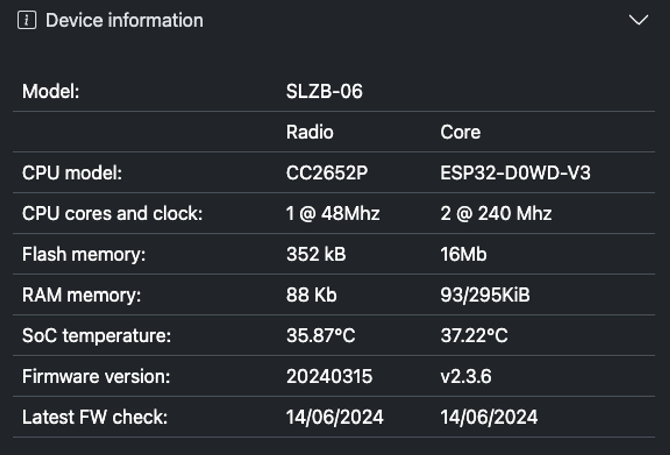The height and width of the screenshot is (455, 670).
Task: Click the Device information heading
Action: [x=124, y=20]
